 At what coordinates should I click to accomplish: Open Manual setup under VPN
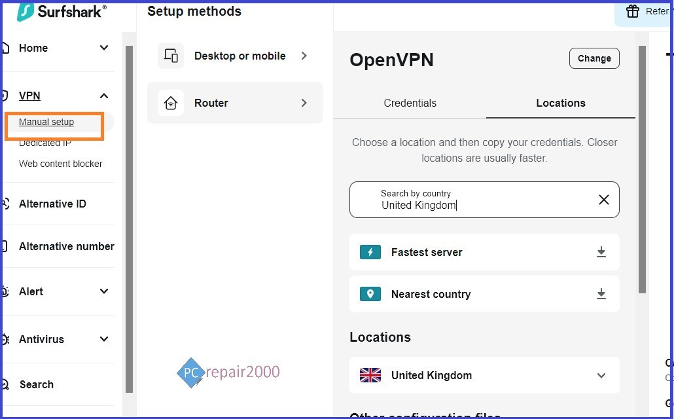coord(46,122)
